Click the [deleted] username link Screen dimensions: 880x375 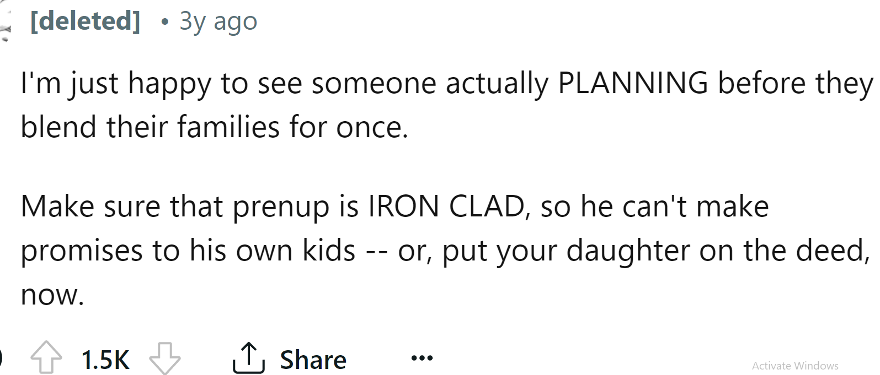86,21
